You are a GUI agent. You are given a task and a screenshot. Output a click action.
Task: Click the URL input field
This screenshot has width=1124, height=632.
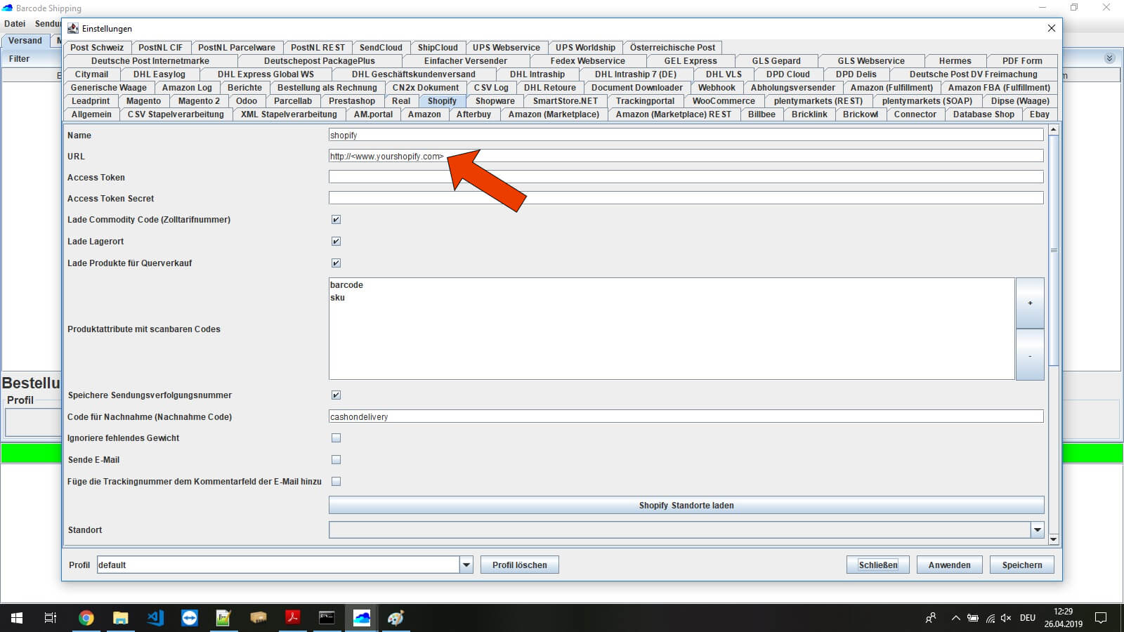tap(686, 157)
